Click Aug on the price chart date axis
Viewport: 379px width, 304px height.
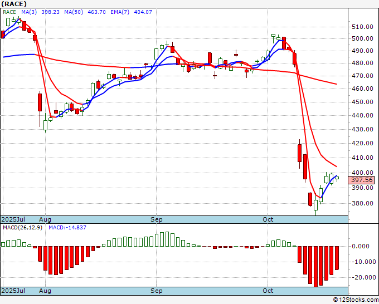coord(45,219)
